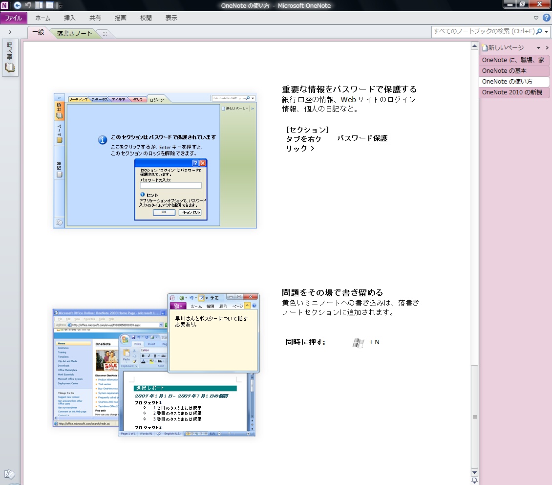The image size is (552, 485).
Task: Open the 描画 ribbon tab
Action: coord(120,18)
